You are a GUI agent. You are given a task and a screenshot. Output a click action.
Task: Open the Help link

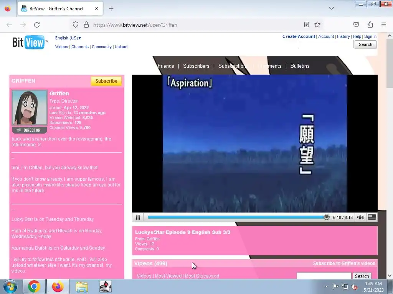357,36
